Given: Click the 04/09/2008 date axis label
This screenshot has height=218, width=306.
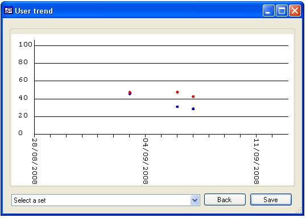Looking at the screenshot, I should click(146, 161).
